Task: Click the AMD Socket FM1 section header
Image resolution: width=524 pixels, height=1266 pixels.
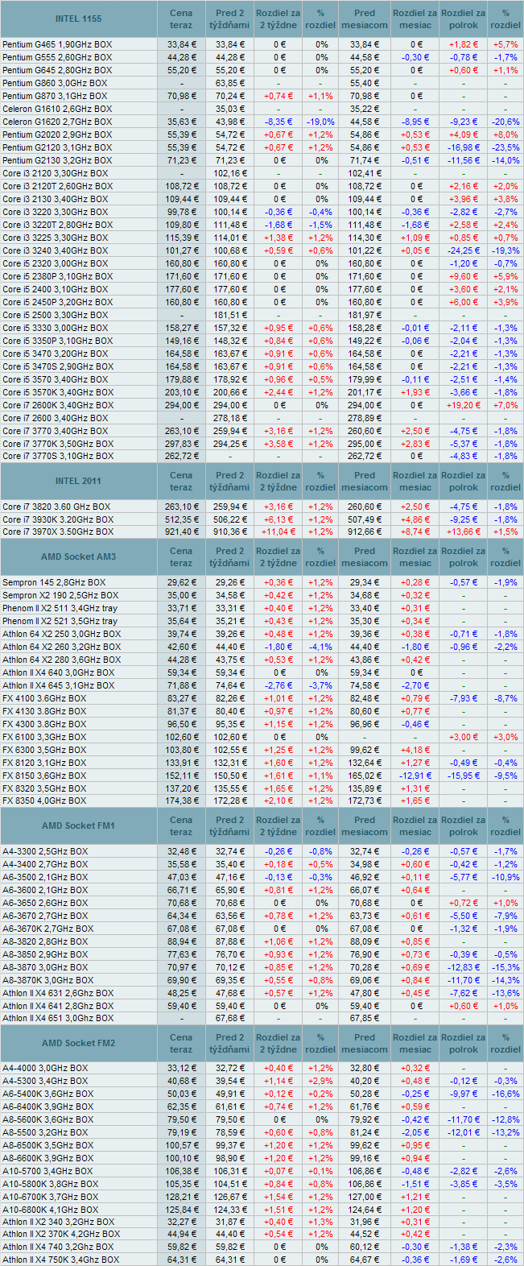Action: tap(78, 826)
